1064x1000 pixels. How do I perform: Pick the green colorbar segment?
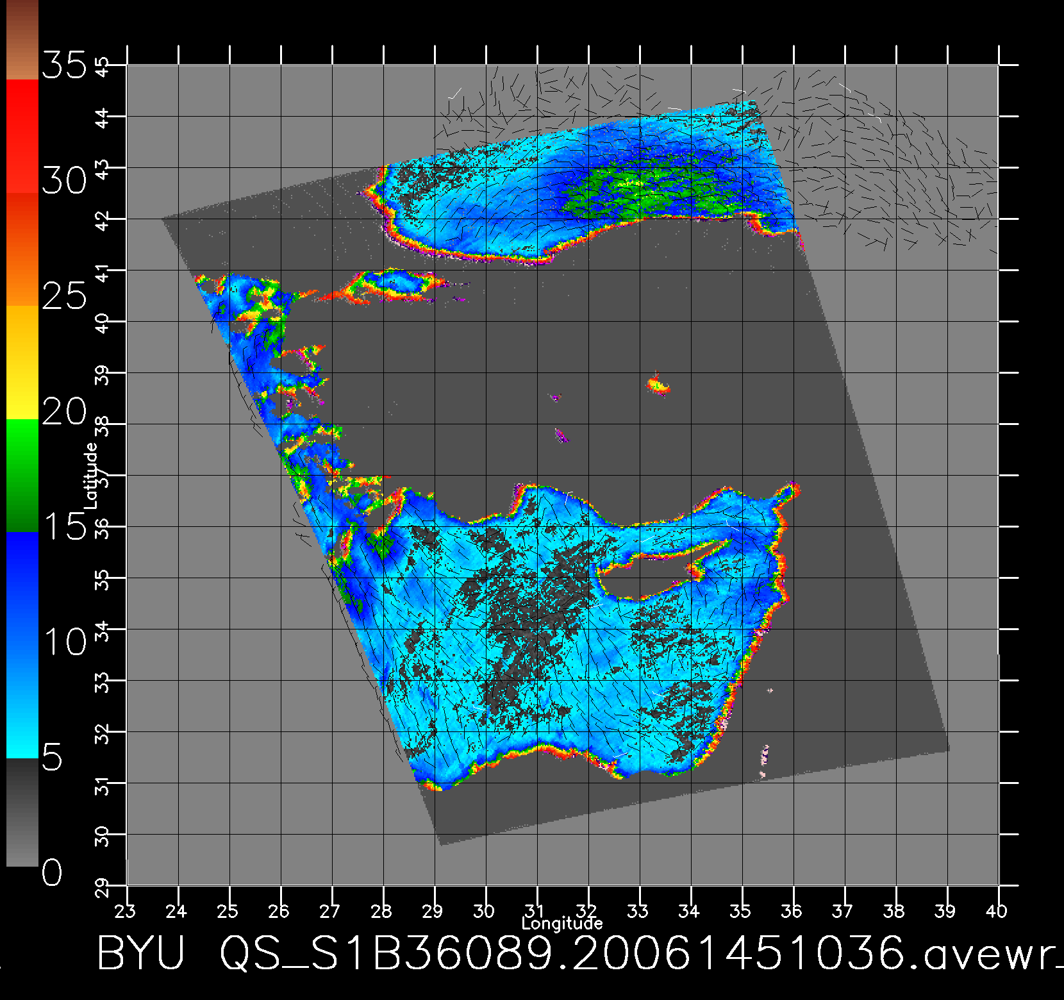[22, 476]
